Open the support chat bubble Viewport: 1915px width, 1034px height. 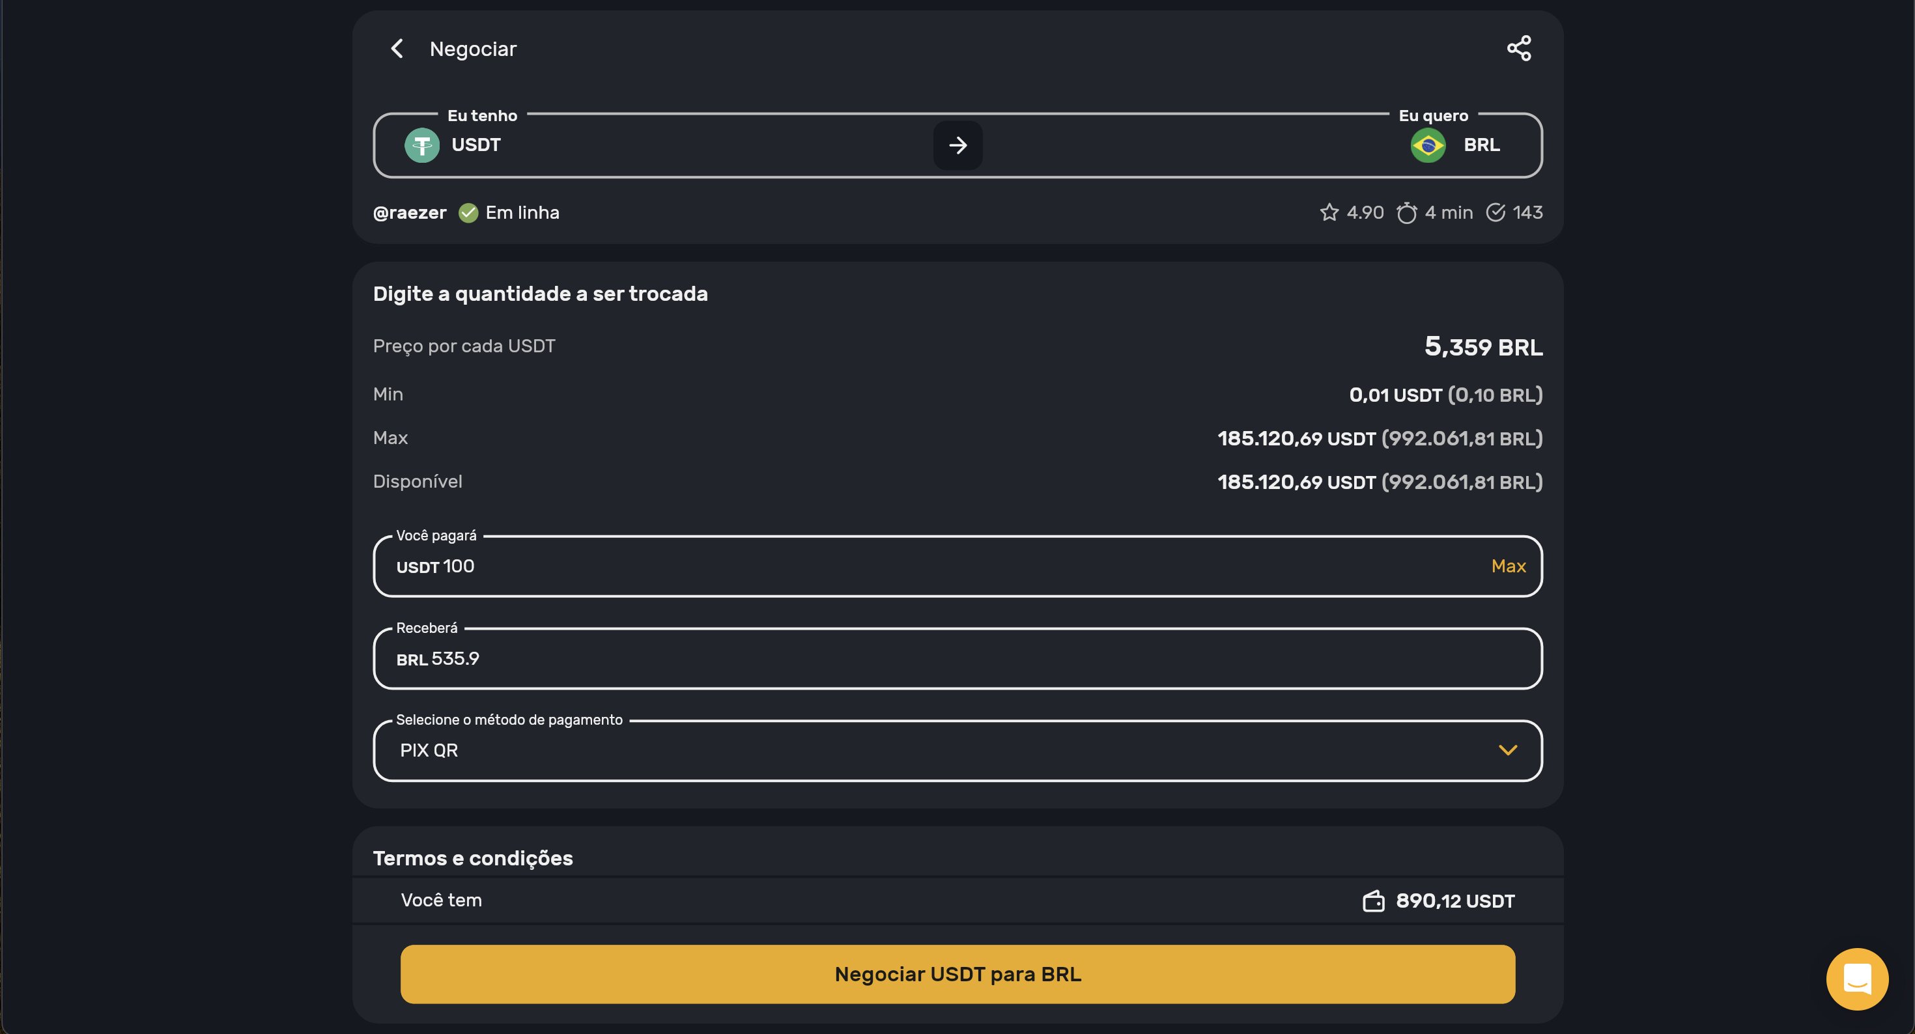1856,978
